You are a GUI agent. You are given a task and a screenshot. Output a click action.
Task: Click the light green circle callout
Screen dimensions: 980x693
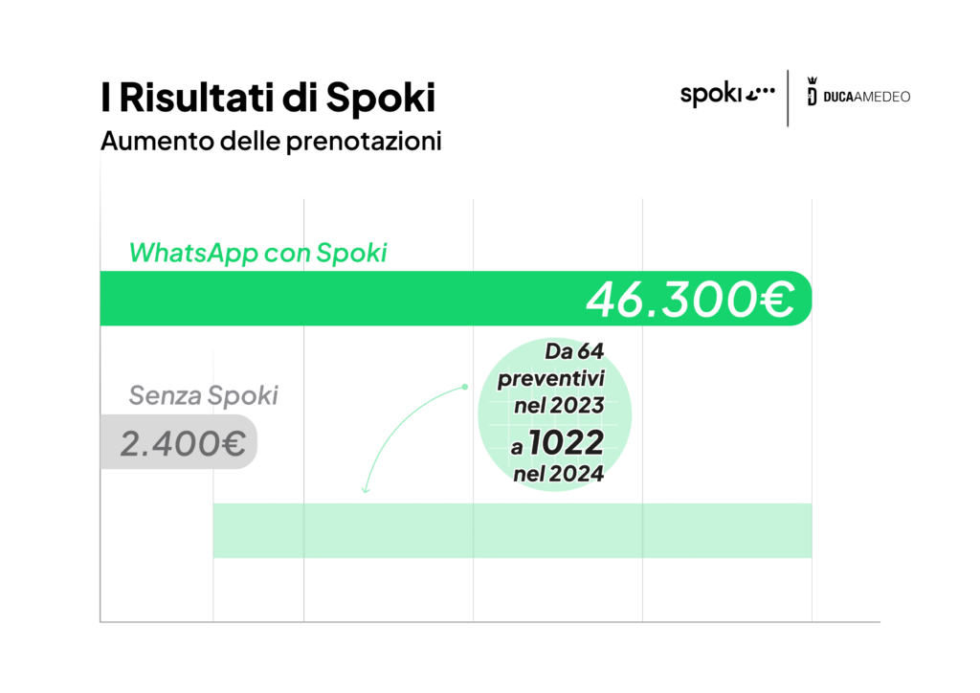554,414
